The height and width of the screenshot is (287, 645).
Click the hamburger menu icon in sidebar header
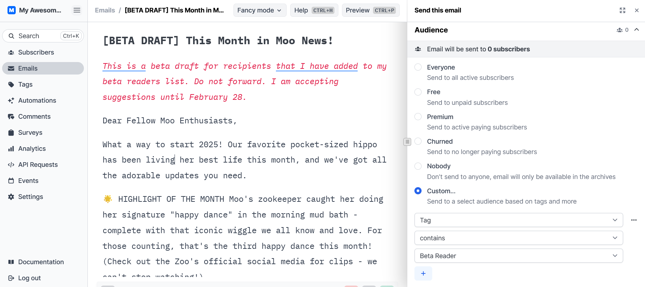77,10
